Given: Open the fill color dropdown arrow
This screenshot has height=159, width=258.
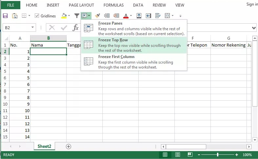Looking at the screenshot, I should click(x=69, y=16).
